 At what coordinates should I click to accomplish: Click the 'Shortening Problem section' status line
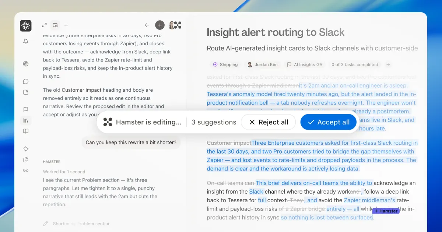tap(81, 224)
